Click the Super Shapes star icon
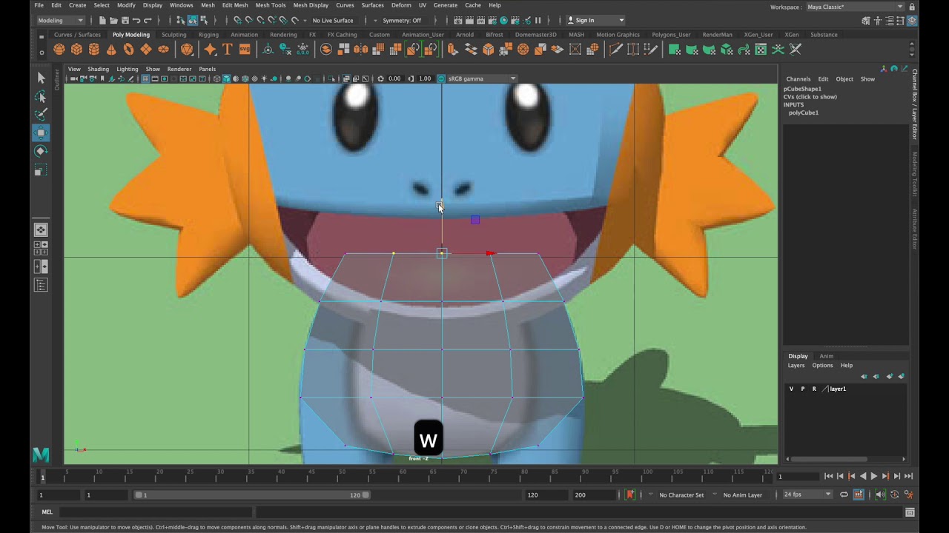Viewport: 949px width, 533px height. (211, 50)
